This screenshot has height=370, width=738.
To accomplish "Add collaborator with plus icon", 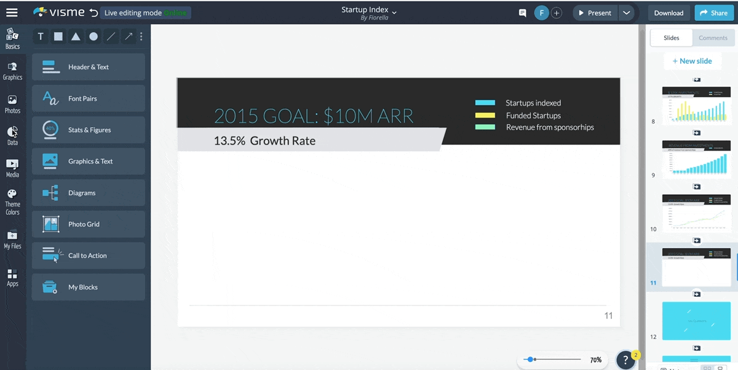I will (x=556, y=13).
